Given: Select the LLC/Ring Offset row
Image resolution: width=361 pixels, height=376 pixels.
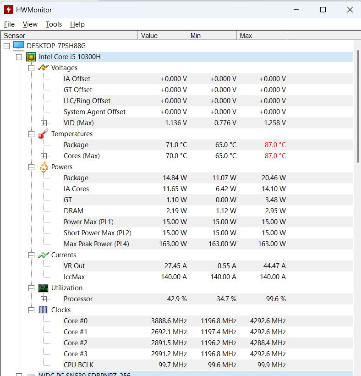Looking at the screenshot, I should (x=208, y=101).
